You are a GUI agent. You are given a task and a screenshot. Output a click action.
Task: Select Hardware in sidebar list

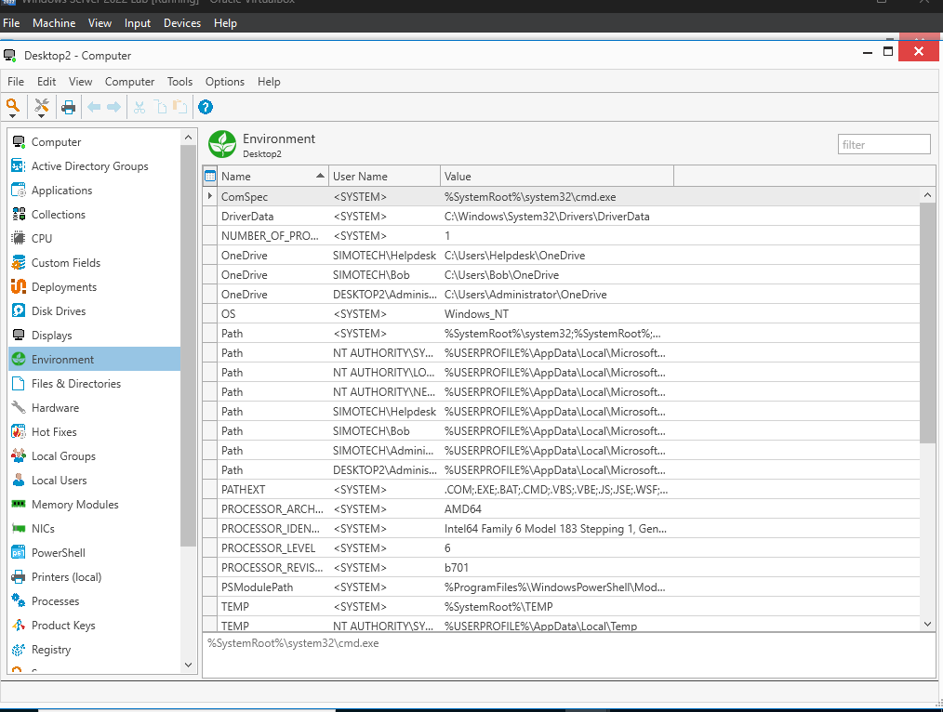[95, 407]
